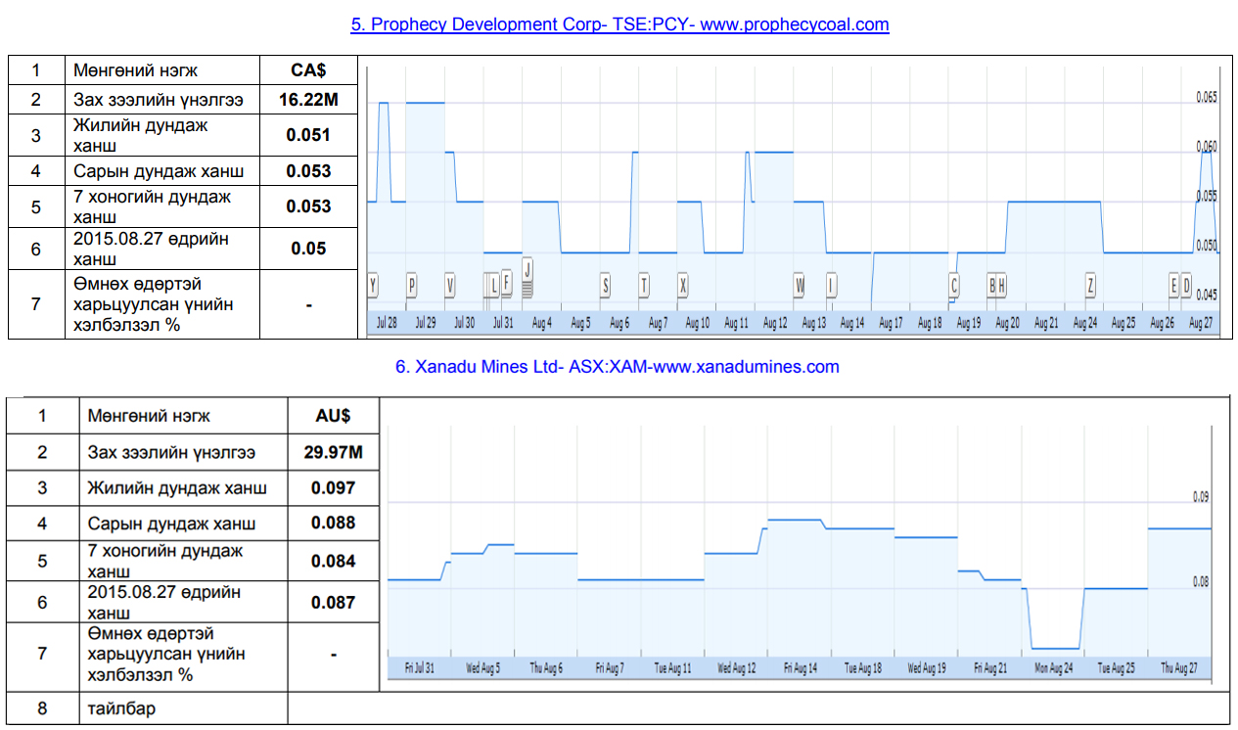This screenshot has width=1238, height=730.
Task: Click the W news flag marker
Action: pos(800,285)
